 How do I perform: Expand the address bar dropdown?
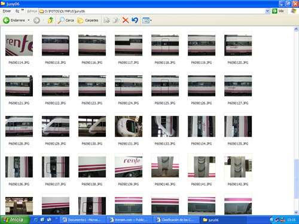(x=267, y=11)
